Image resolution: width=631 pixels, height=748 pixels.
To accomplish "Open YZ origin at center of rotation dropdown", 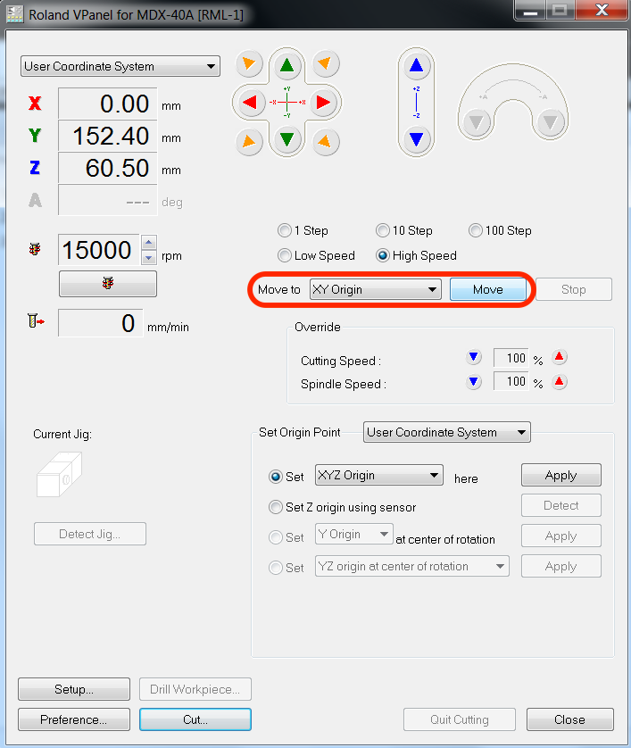I will [x=412, y=566].
